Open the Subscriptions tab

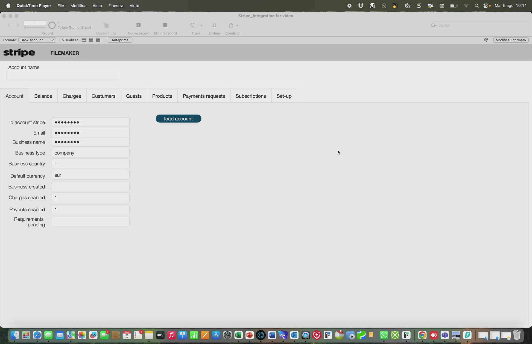tap(250, 96)
